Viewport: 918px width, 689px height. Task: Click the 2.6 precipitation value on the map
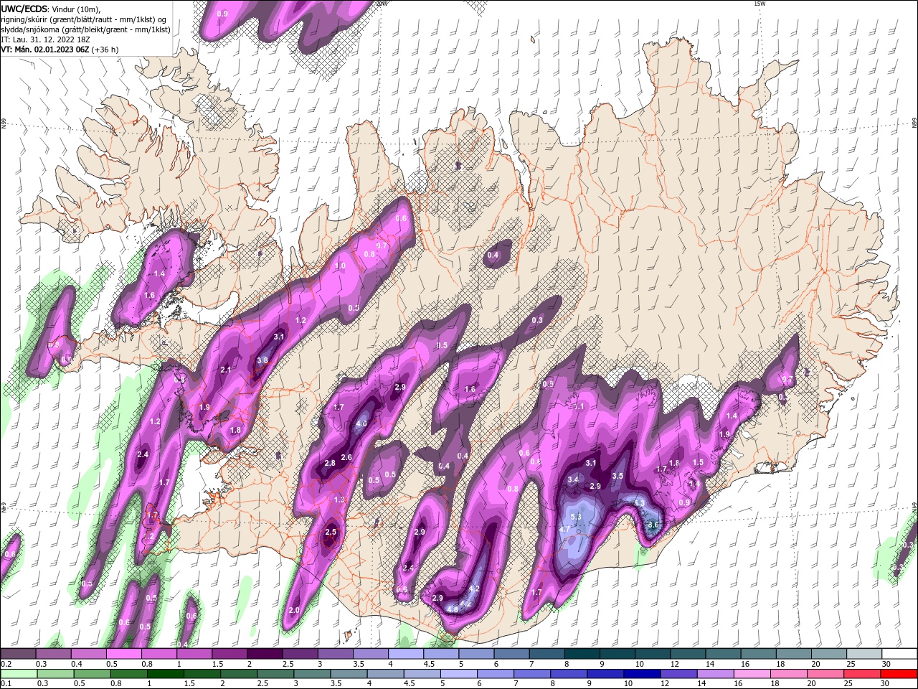point(346,457)
